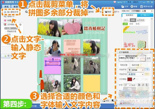Select the 漫画文字 comic text icon
Viewport: 155px width, 109px height.
point(5,16)
